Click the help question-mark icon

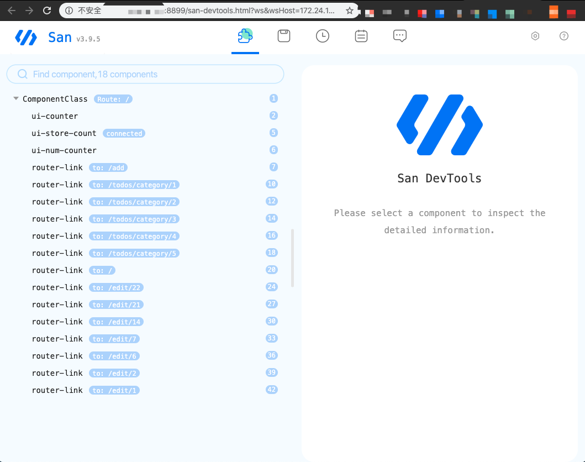tap(564, 36)
